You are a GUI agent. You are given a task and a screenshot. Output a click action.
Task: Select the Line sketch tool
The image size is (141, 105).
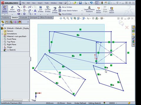(x=19, y=7)
